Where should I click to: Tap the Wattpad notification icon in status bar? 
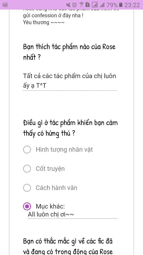pos(5,5)
